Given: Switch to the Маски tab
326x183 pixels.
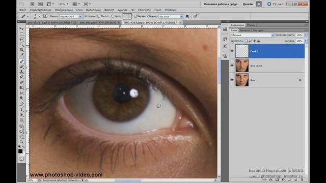Looking at the screenshot, I should 251,25.
